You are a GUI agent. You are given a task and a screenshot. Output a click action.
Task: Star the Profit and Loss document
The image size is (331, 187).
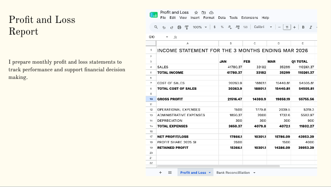196,13
